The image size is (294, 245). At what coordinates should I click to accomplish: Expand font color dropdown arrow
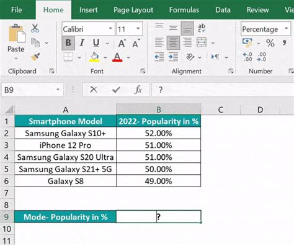pos(128,57)
